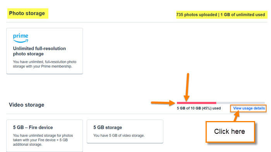Click the Fire device storage description text
The width and height of the screenshot is (271, 152).
43,140
